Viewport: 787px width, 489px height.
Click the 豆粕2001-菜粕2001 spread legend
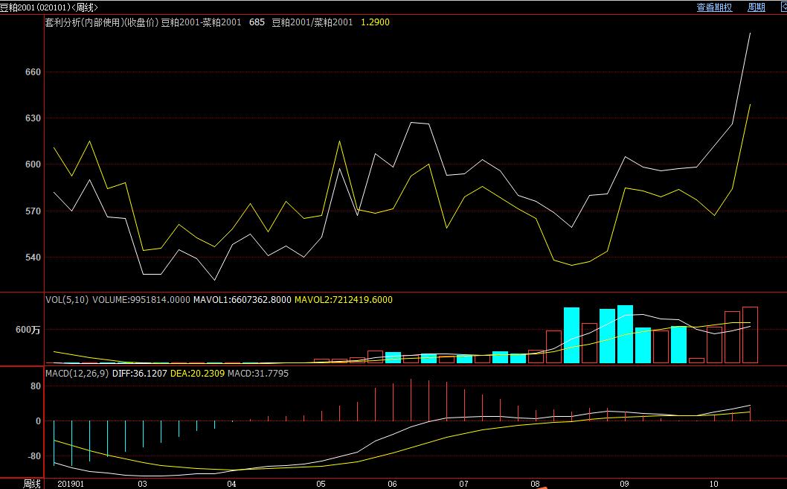pos(201,22)
